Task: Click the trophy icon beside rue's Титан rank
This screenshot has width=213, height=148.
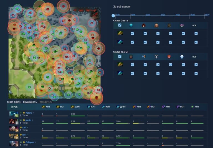Action: (x=21, y=137)
